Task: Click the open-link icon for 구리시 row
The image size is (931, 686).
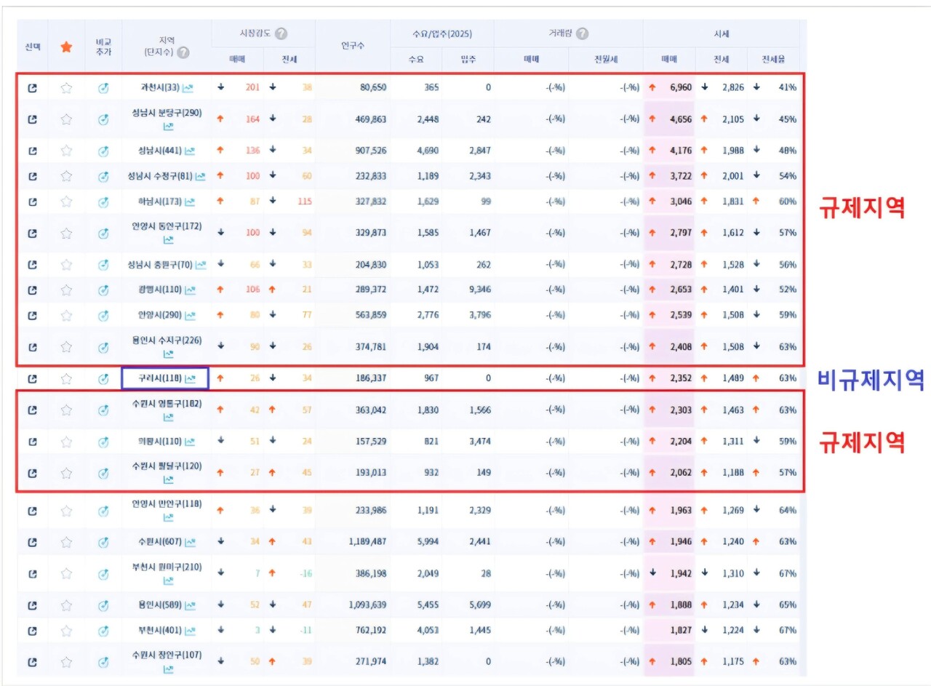Action: coord(32,378)
